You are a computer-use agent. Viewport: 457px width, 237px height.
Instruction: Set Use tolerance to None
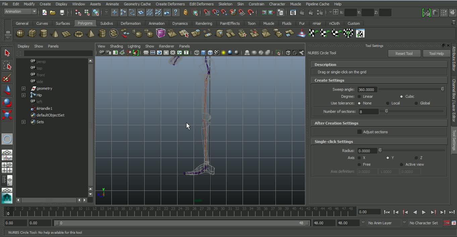coord(359,103)
